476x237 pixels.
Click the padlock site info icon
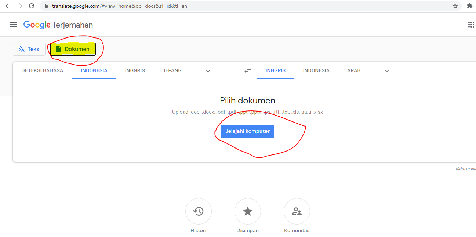(x=46, y=6)
